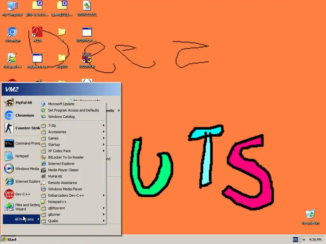Expand XP Codec Pack submenu

(73, 151)
